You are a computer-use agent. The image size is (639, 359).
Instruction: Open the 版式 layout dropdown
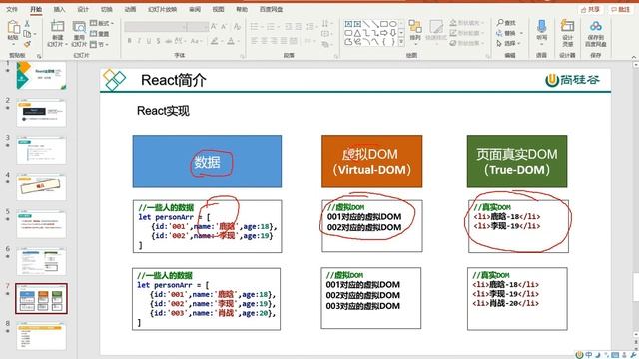pyautogui.click(x=102, y=23)
